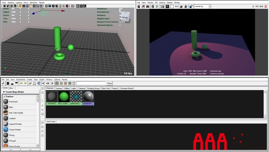Click the Remove Image up-arrow icon
The image size is (269, 152).
186,6
